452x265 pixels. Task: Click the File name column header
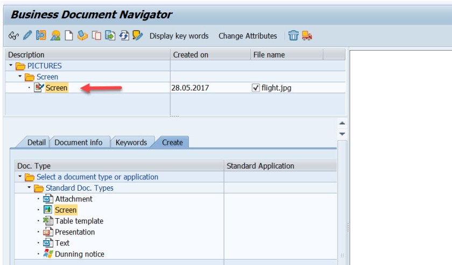coord(269,54)
